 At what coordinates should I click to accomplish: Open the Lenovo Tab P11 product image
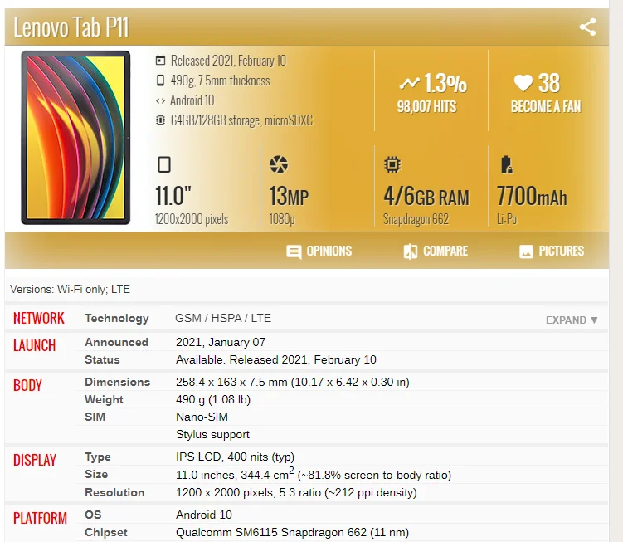[75, 138]
